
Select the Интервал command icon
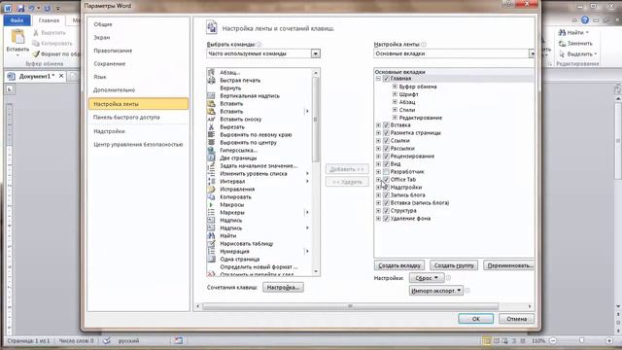coord(211,182)
